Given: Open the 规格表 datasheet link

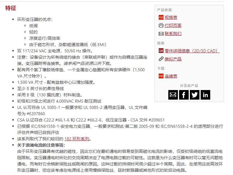Looking at the screenshot, I should click(171, 18).
